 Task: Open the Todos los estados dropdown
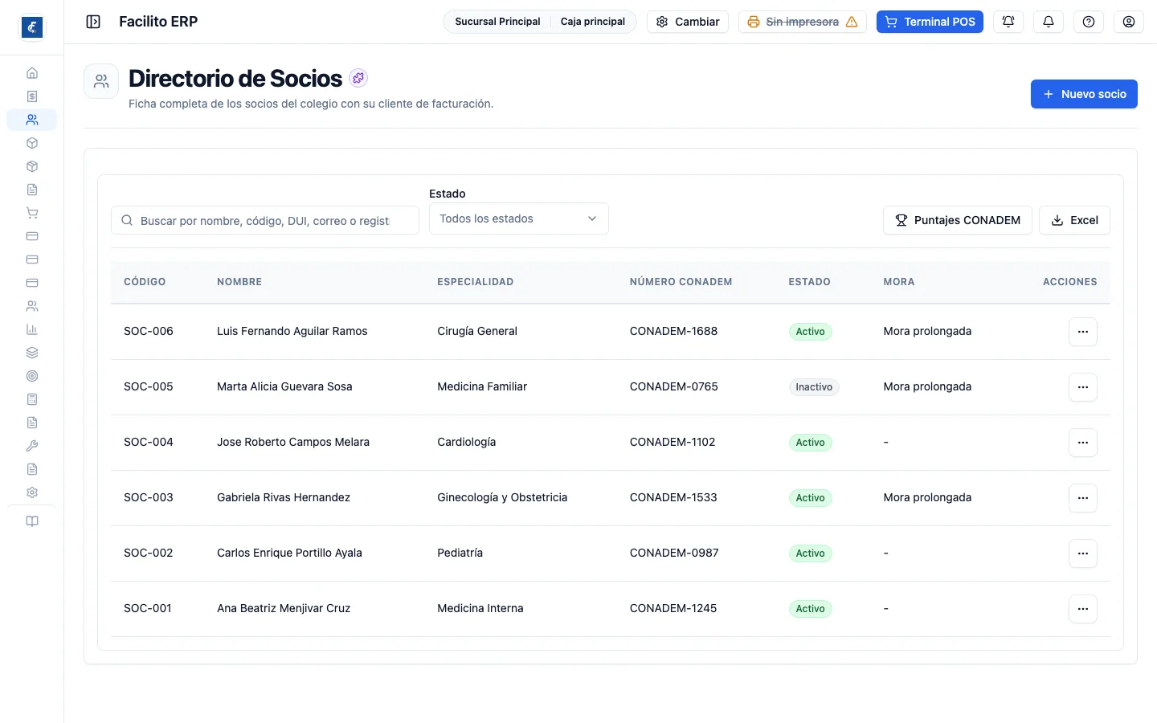click(519, 219)
